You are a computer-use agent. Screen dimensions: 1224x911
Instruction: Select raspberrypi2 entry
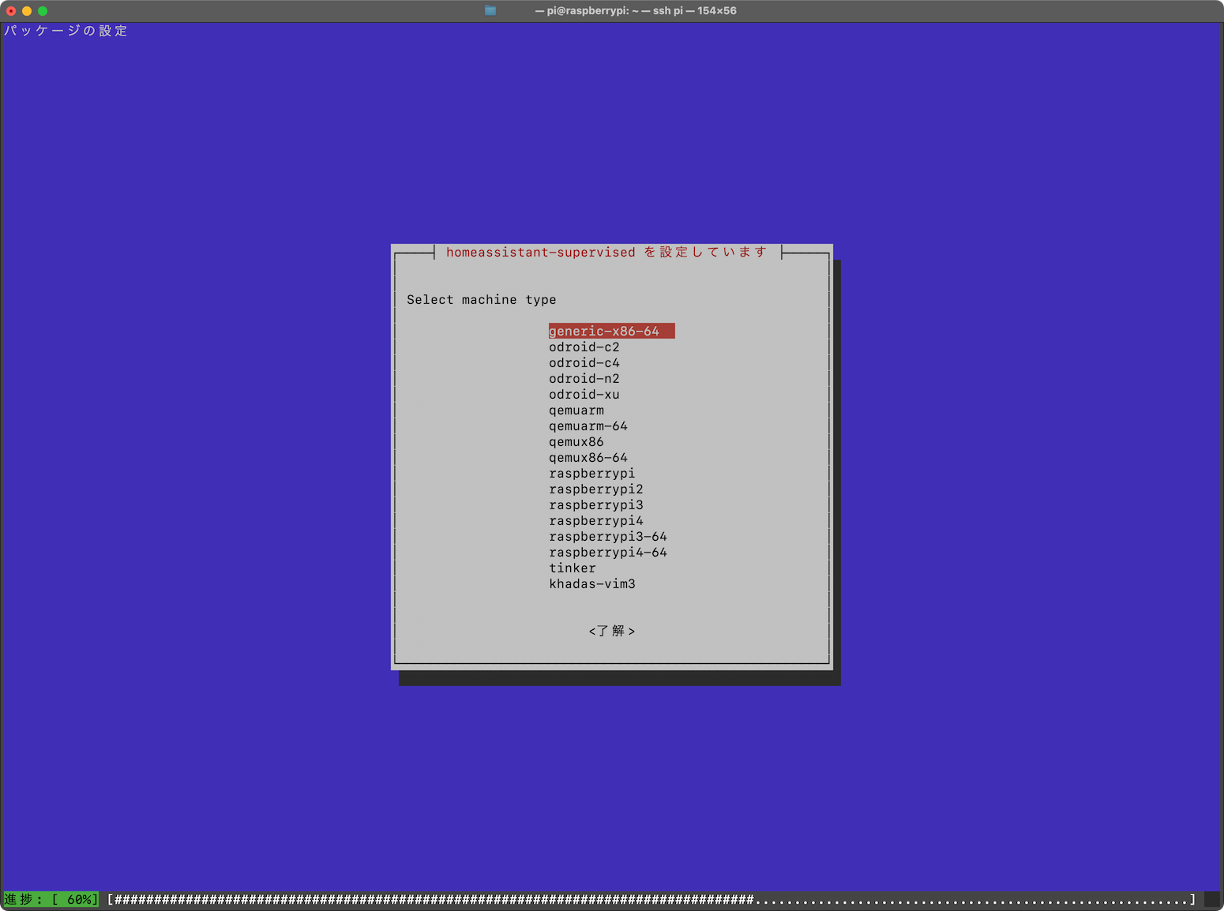click(596, 489)
